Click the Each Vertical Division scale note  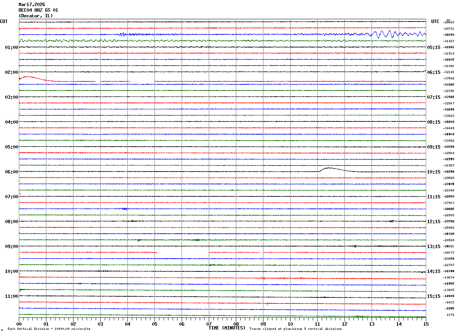(x=49, y=329)
